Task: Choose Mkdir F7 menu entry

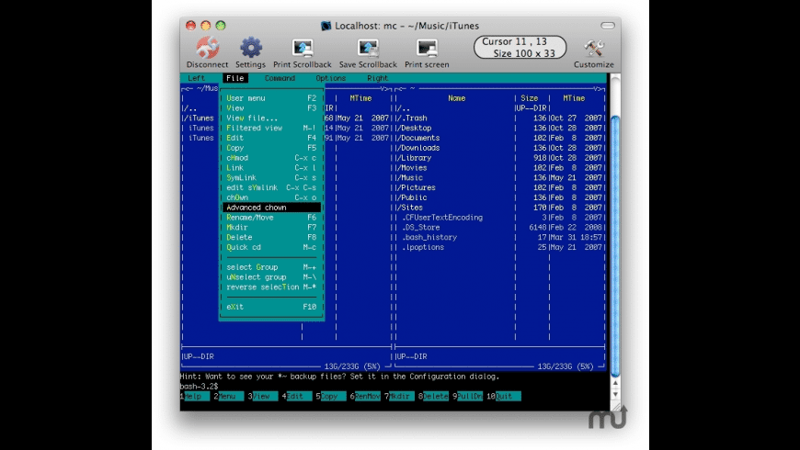Action: click(271, 227)
